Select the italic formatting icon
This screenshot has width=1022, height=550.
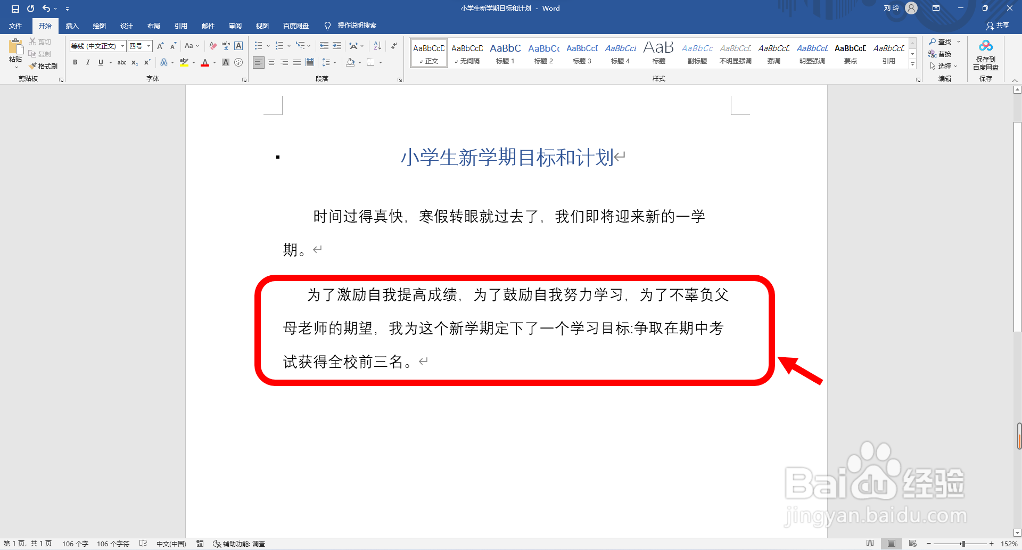pos(88,62)
